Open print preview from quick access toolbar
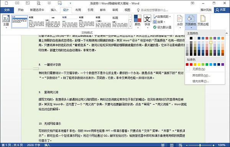230x147 pixels. 38,3
